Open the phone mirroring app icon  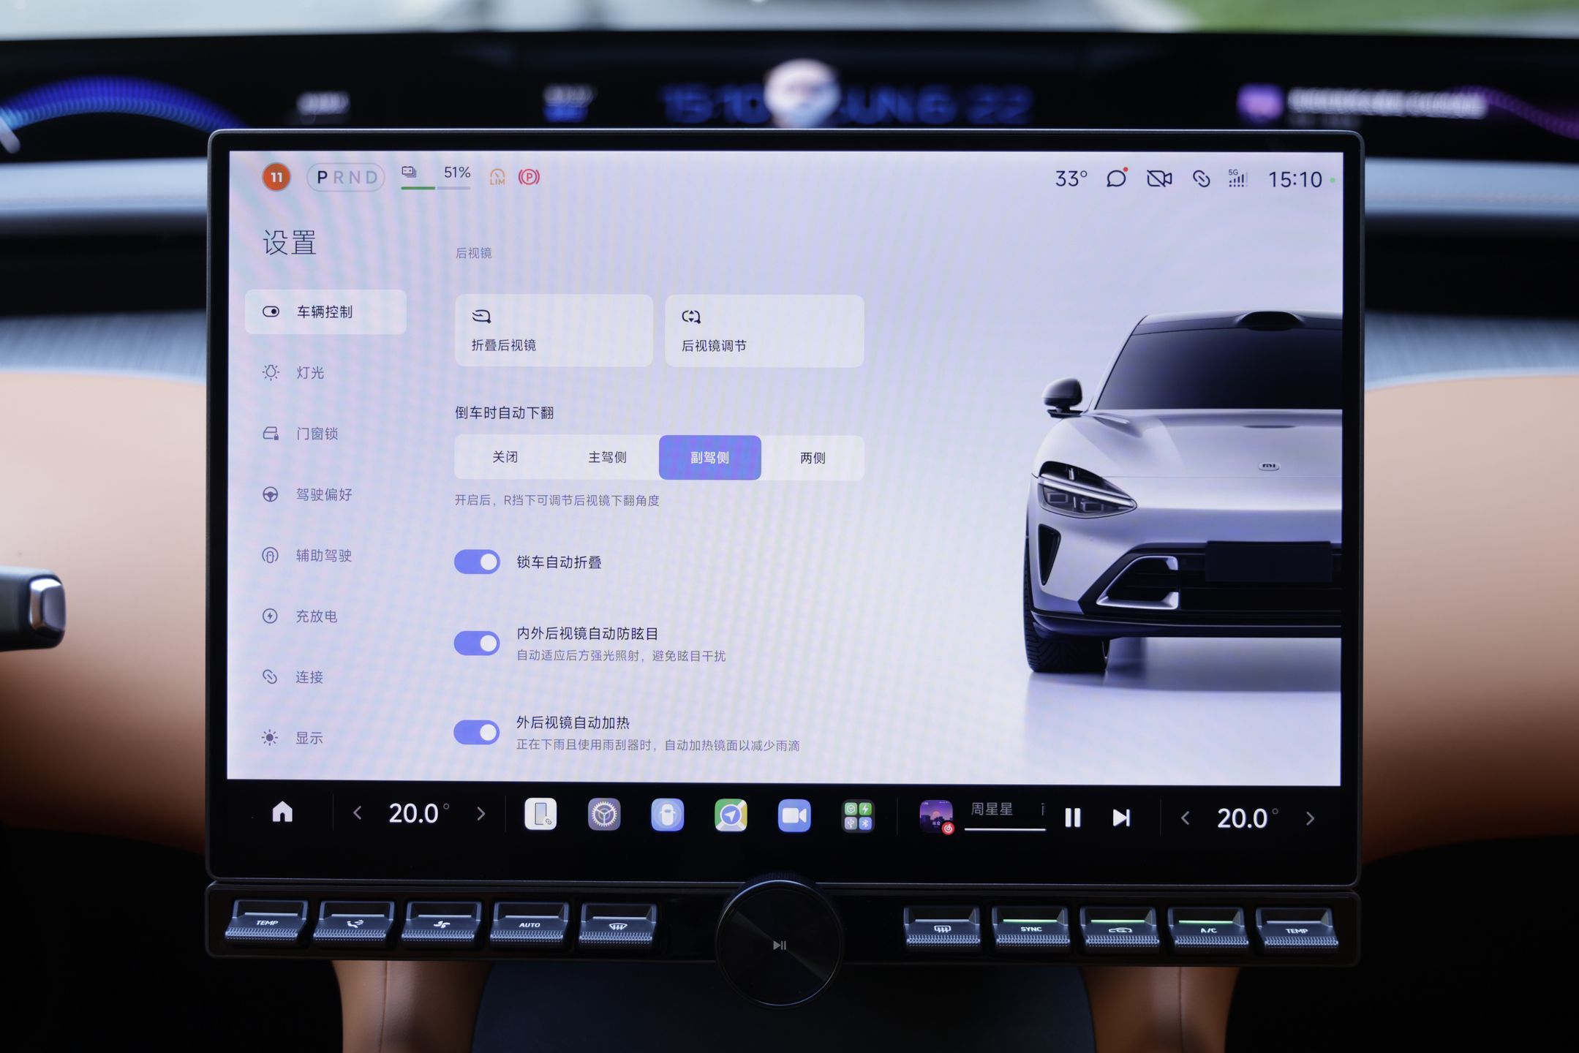pyautogui.click(x=540, y=814)
